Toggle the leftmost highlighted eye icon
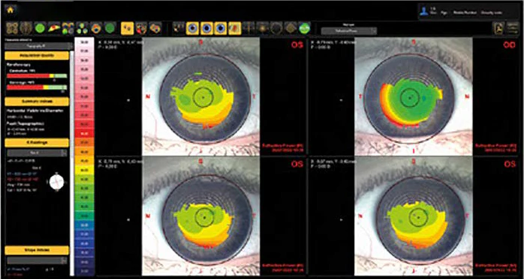Image resolution: width=524 pixels, height=279 pixels. pyautogui.click(x=192, y=28)
